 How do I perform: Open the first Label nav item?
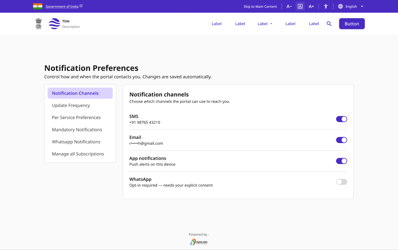click(216, 24)
